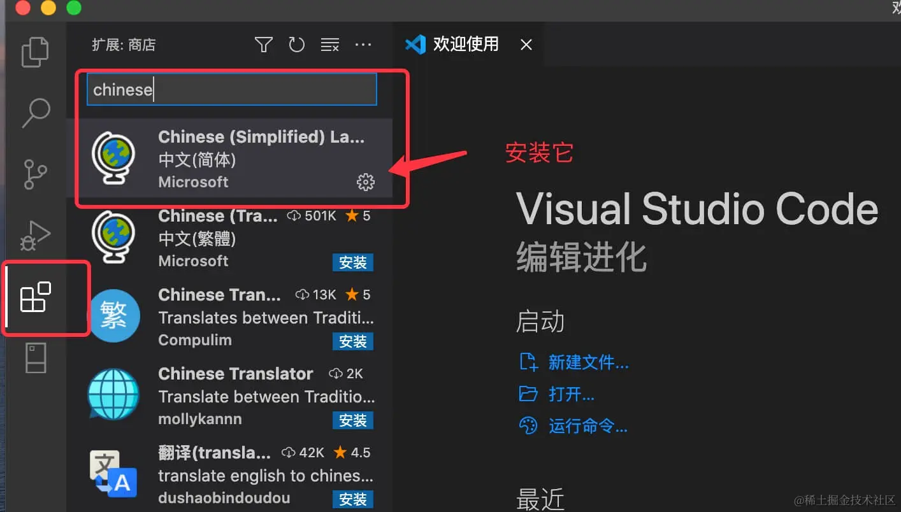Screen dimensions: 901x512
Task: Install the Chinese (Traditional) 中文(繁體) extension
Action: coord(352,262)
